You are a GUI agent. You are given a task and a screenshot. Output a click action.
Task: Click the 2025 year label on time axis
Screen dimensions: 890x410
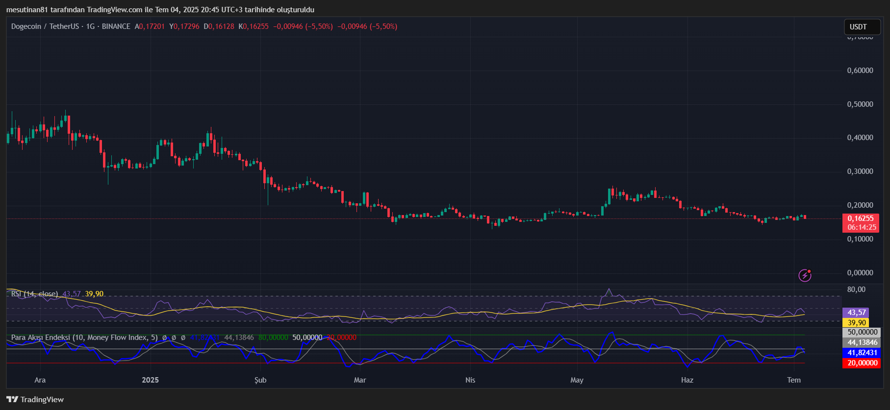click(x=150, y=380)
